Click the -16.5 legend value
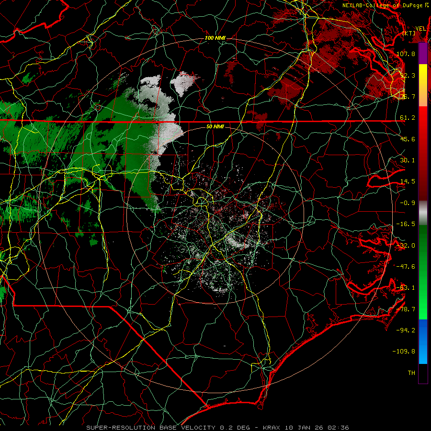Screen dimensions: 431x431 pyautogui.click(x=406, y=224)
